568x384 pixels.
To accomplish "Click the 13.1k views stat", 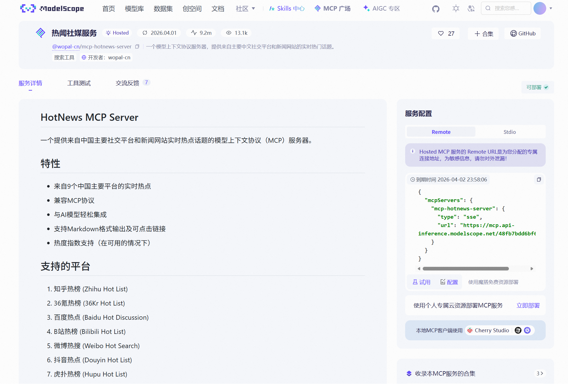I will coord(236,33).
